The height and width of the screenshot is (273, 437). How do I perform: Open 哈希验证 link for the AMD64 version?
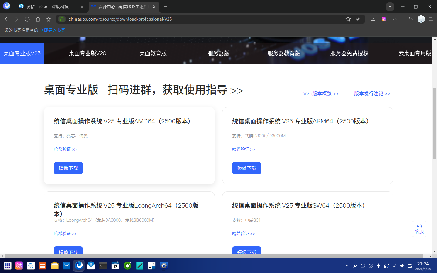tap(65, 149)
